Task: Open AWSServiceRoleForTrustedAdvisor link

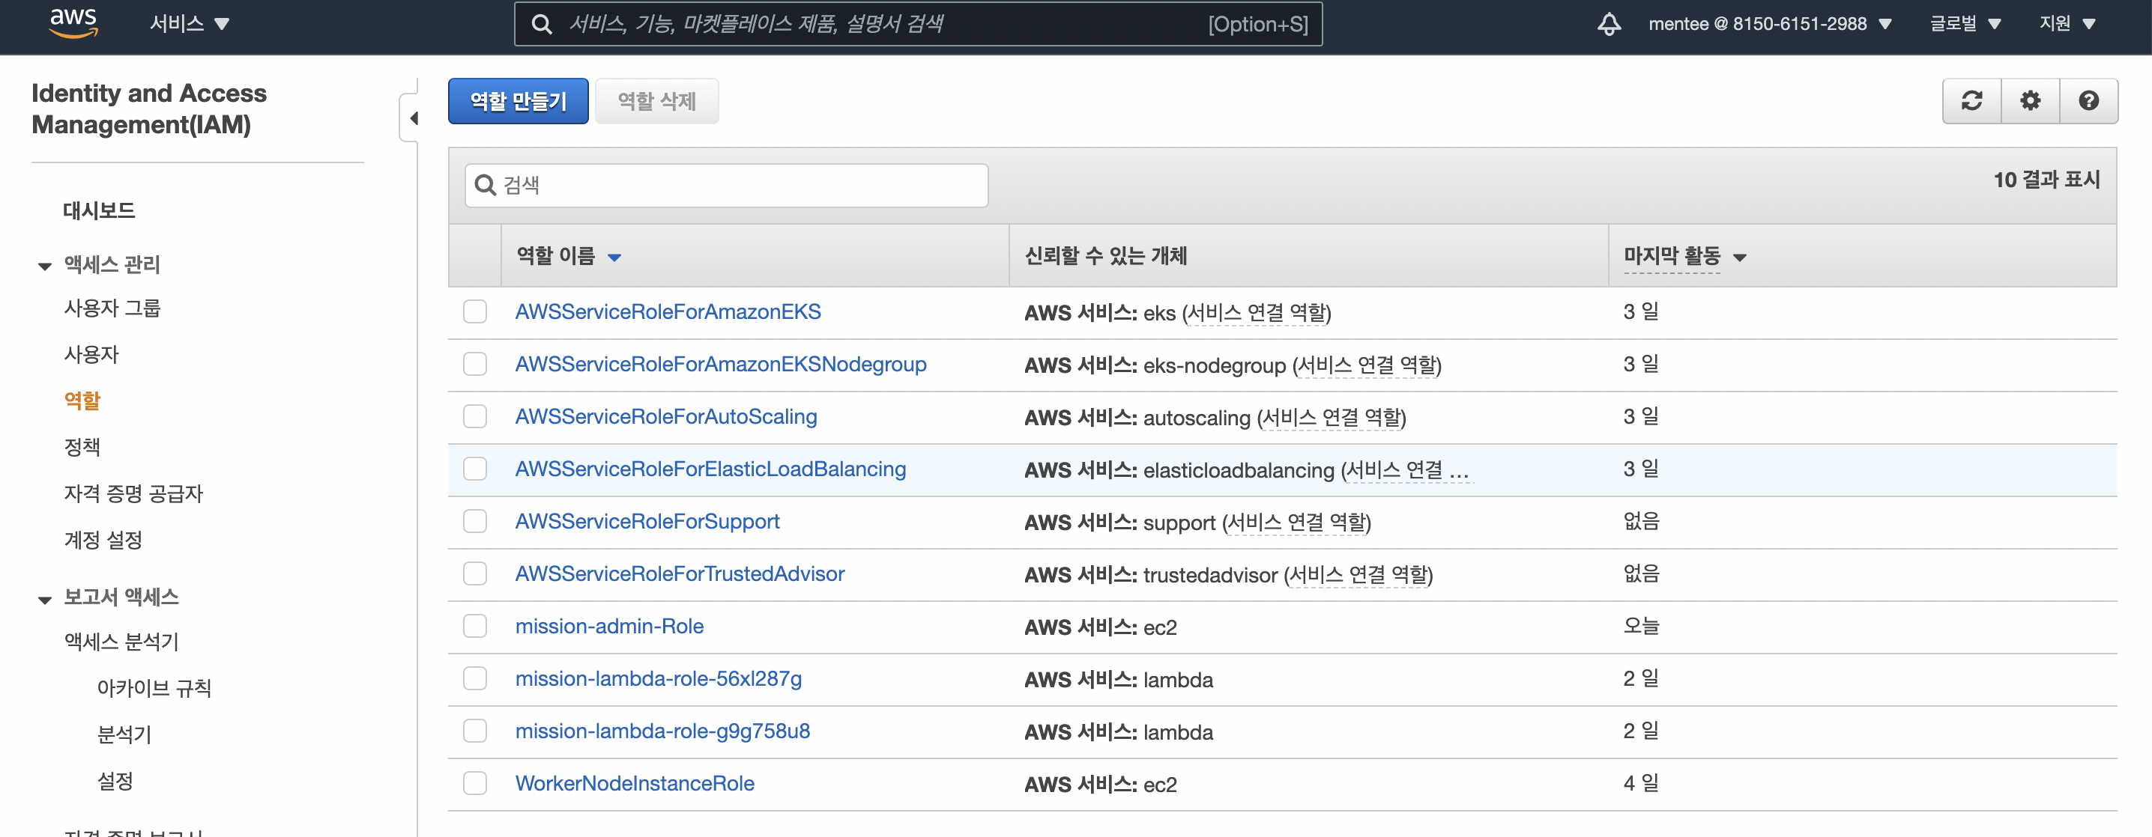Action: click(679, 574)
